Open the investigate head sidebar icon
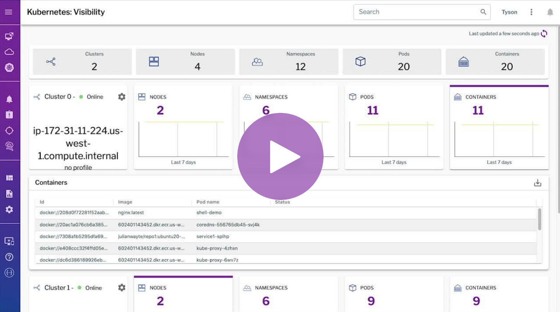The width and height of the screenshot is (560, 312). (x=9, y=146)
